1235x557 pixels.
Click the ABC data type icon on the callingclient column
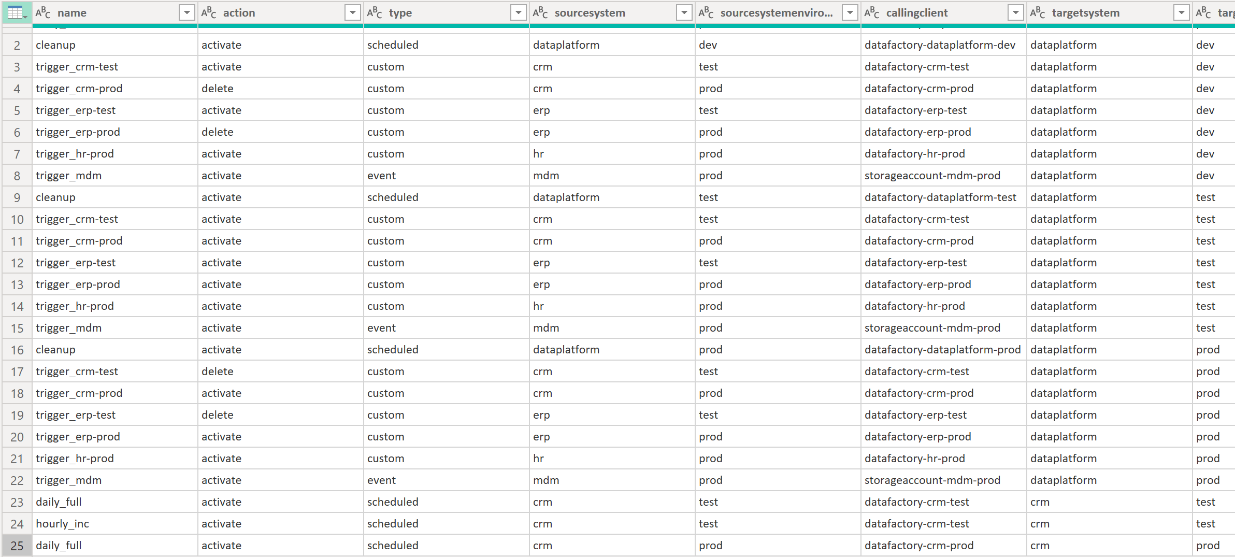pos(872,12)
